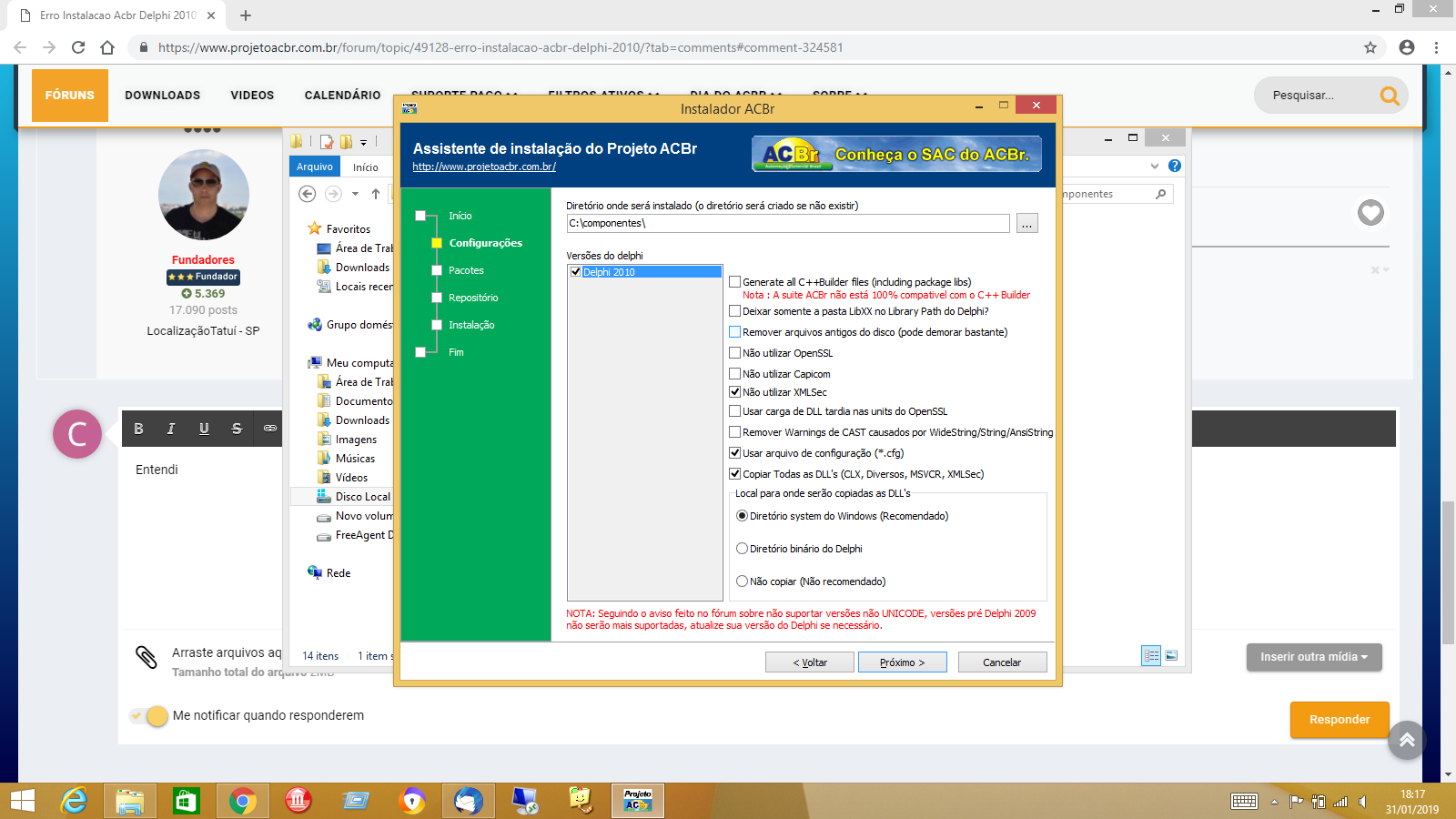Viewport: 1456px width, 819px height.
Task: Open Explorer help question mark icon
Action: (1175, 166)
